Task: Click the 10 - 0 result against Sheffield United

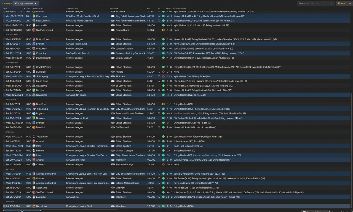Action: [x=170, y=192]
